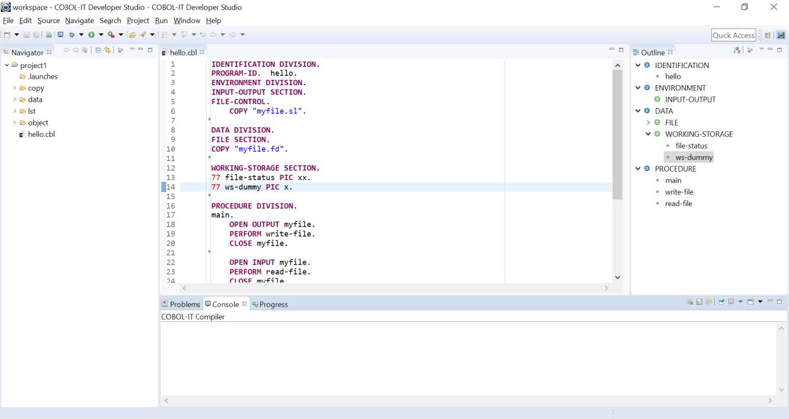Pin the Console to keep output visible
This screenshot has width=789, height=419.
click(x=708, y=302)
